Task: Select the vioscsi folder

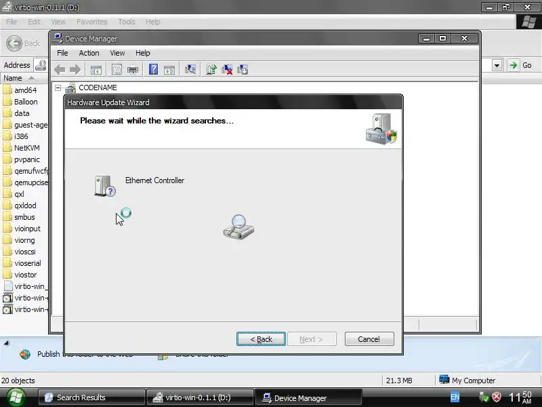Action: point(20,252)
